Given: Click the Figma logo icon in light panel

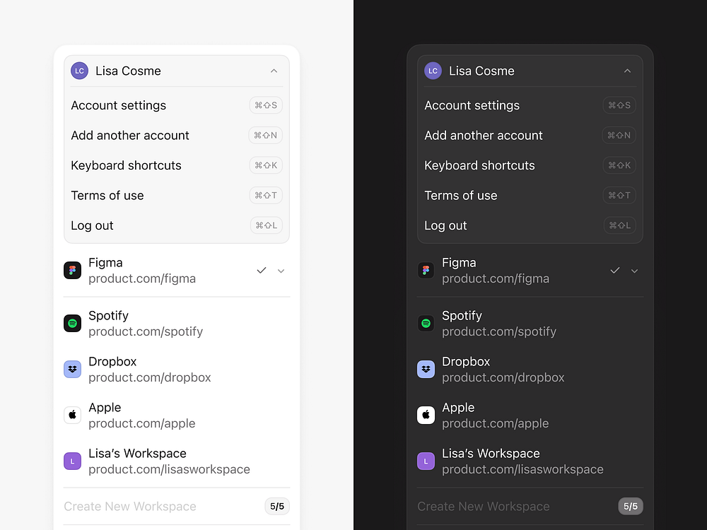Looking at the screenshot, I should click(72, 271).
